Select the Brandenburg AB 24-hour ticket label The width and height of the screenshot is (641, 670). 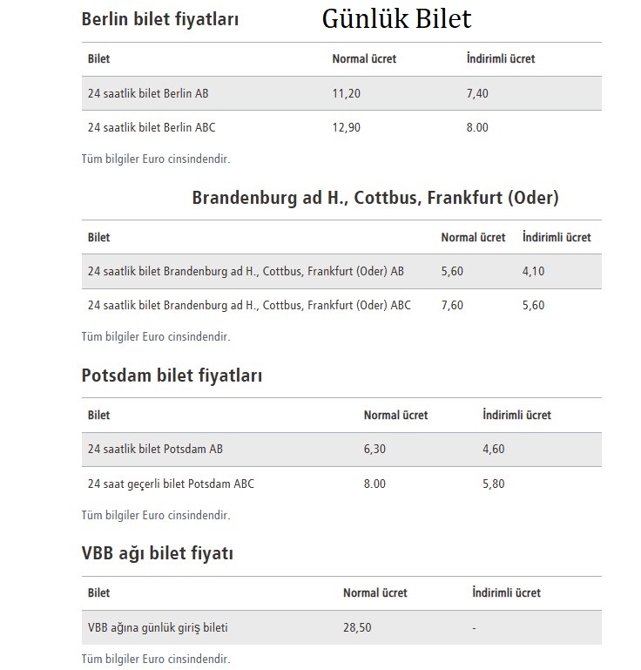246,271
